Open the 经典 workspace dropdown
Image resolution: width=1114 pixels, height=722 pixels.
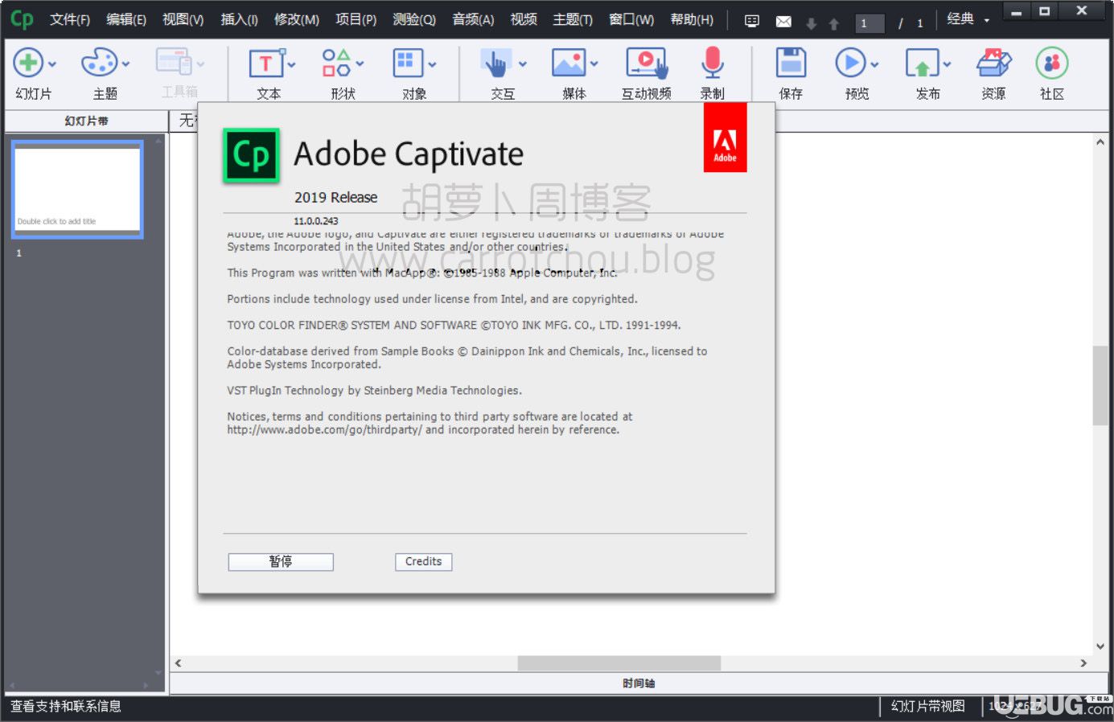pyautogui.click(x=968, y=19)
